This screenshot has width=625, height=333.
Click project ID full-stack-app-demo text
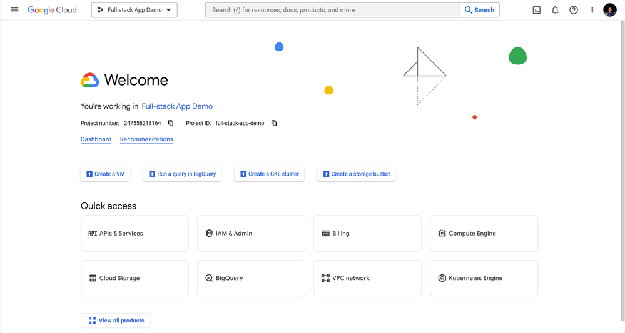[240, 123]
